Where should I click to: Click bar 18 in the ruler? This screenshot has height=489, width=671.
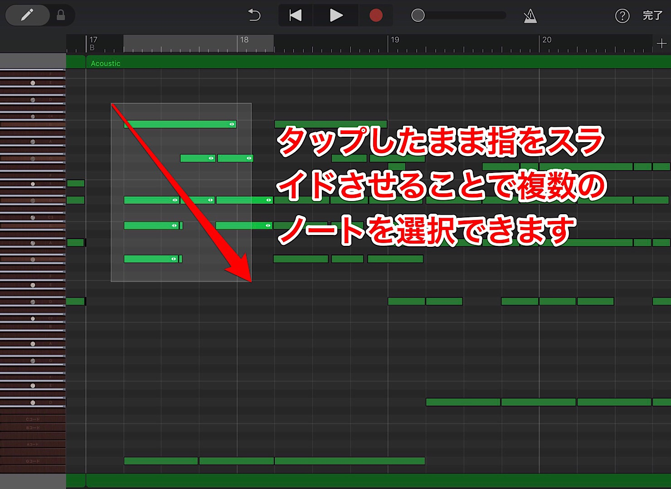(x=244, y=40)
